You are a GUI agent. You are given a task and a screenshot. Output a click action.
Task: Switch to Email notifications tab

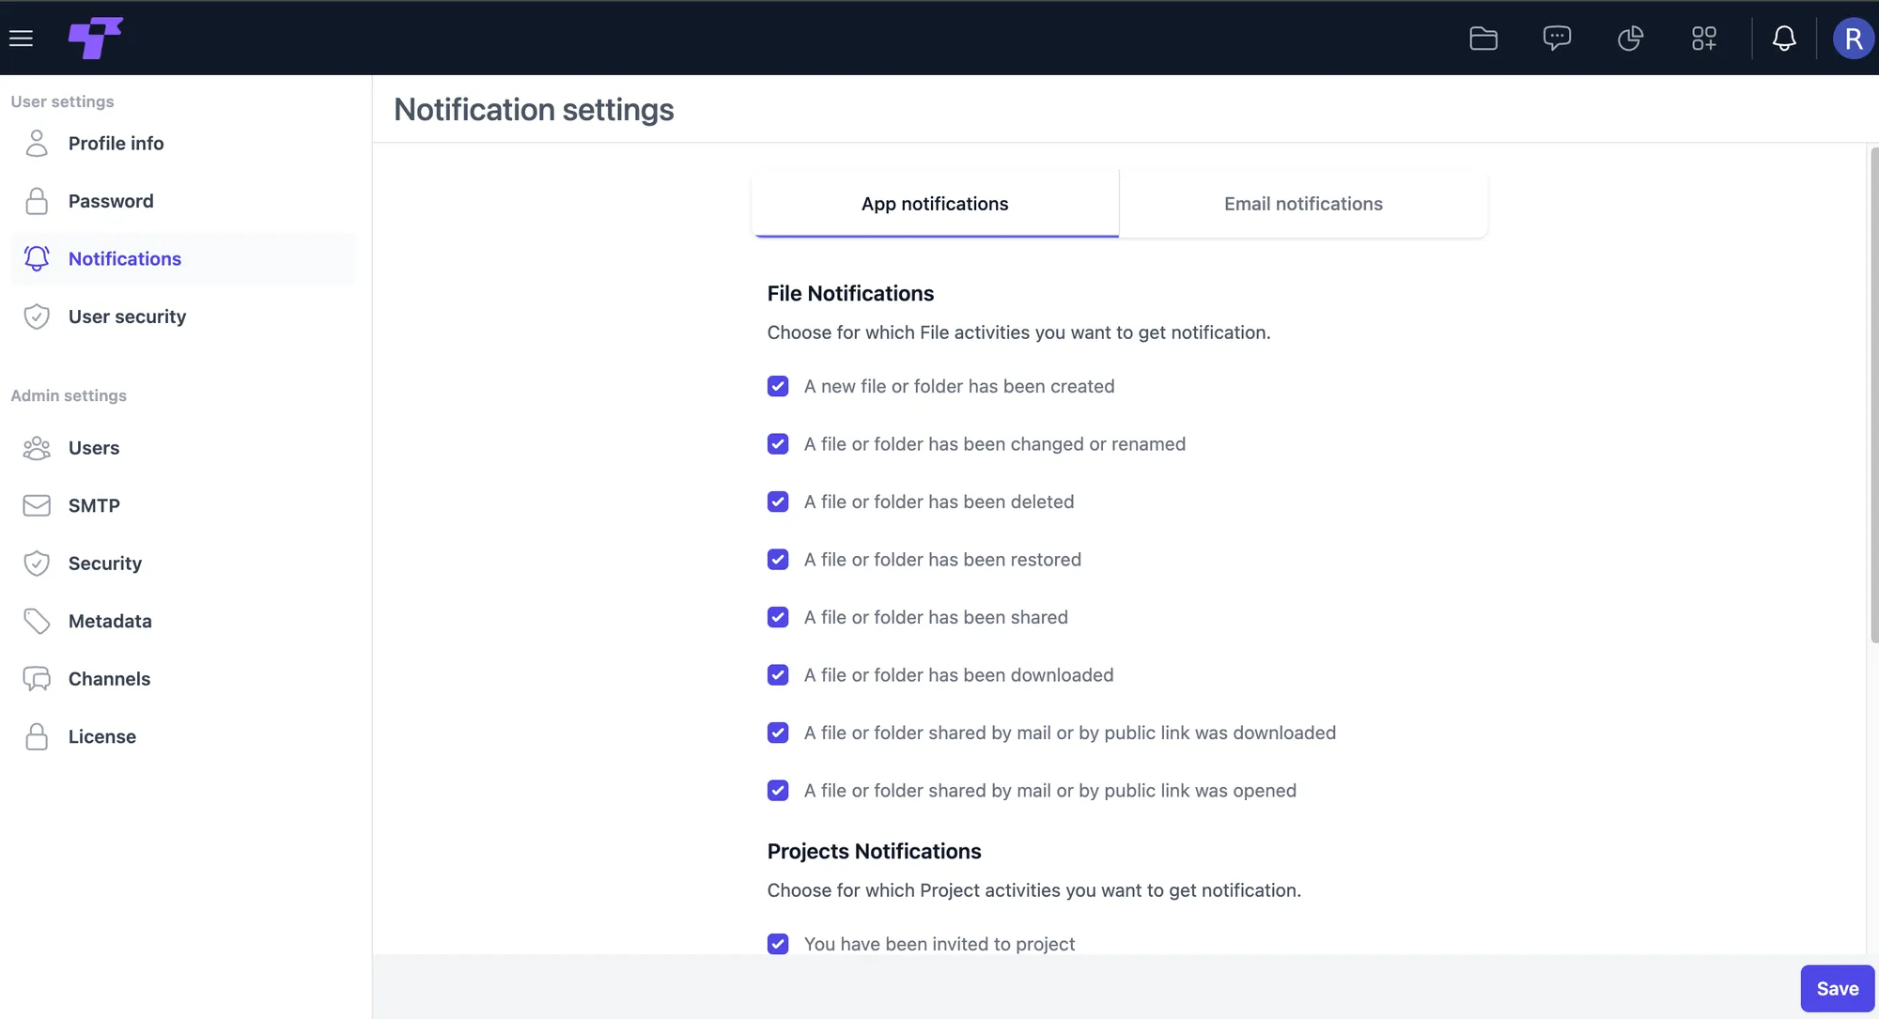click(x=1303, y=204)
